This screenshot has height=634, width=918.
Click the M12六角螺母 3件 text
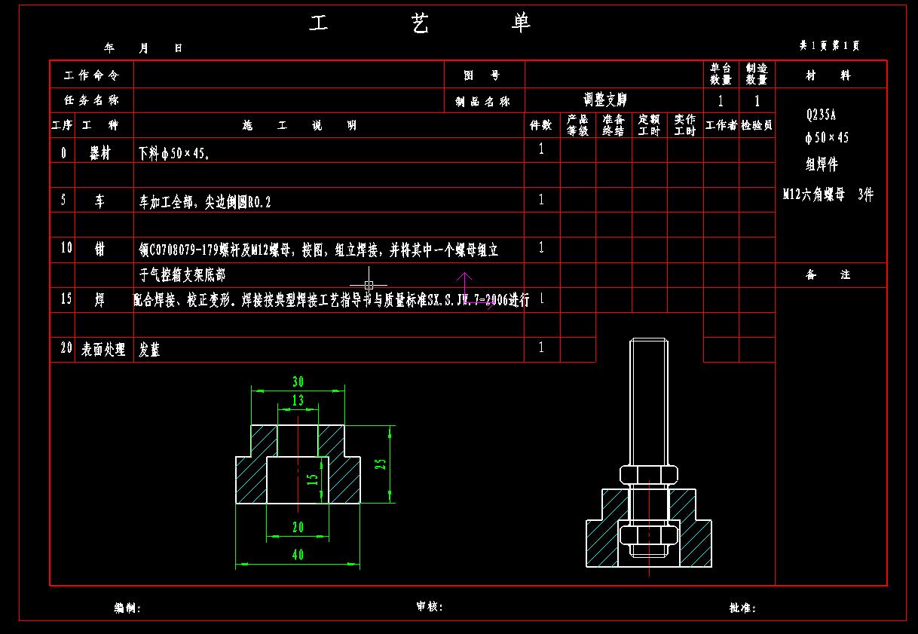(x=828, y=194)
